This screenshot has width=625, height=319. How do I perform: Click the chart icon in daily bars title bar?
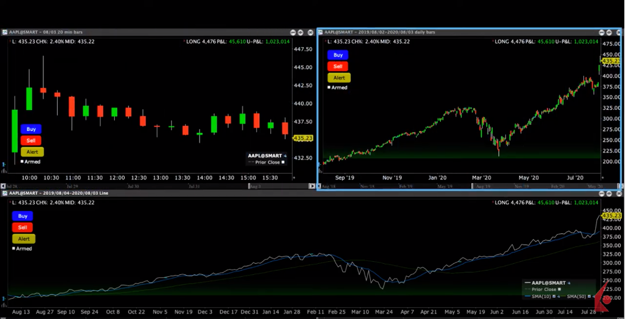coord(321,32)
